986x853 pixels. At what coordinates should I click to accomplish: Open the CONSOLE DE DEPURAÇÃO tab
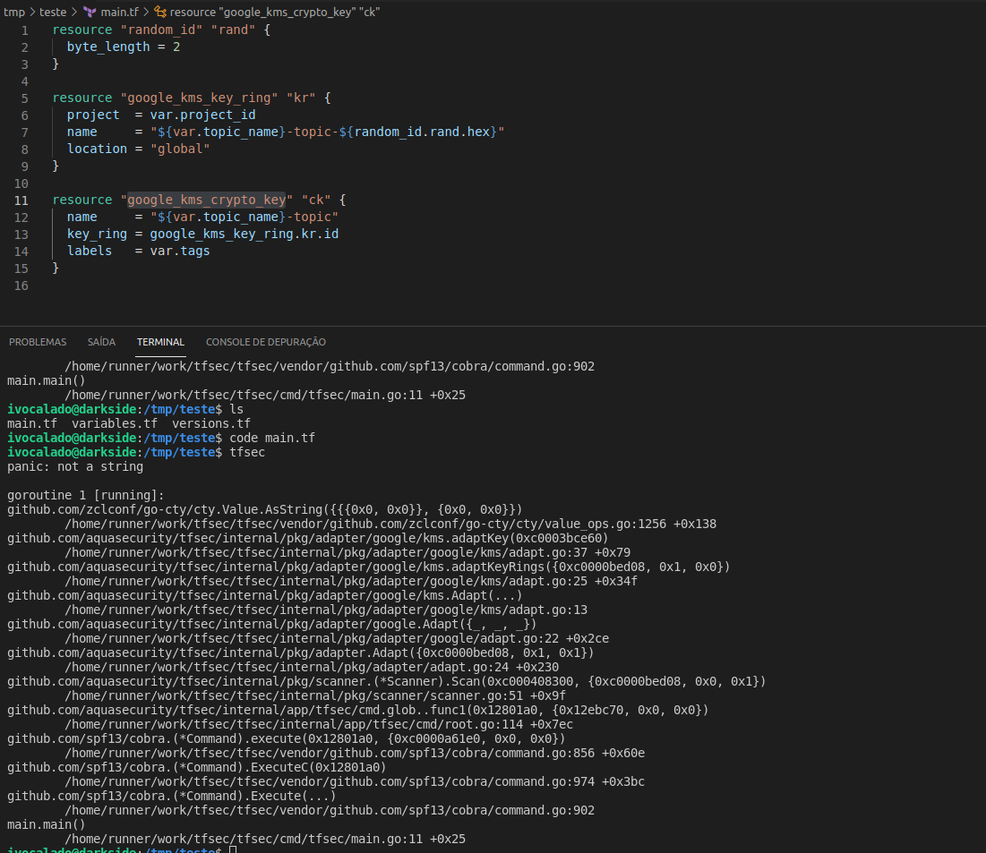(265, 342)
